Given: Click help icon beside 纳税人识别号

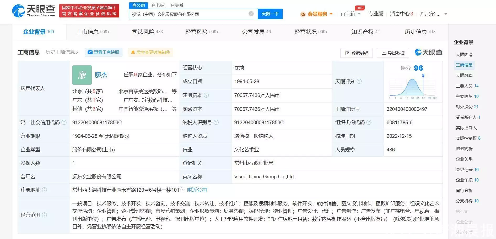Looking at the screenshot, I should click(216, 122).
